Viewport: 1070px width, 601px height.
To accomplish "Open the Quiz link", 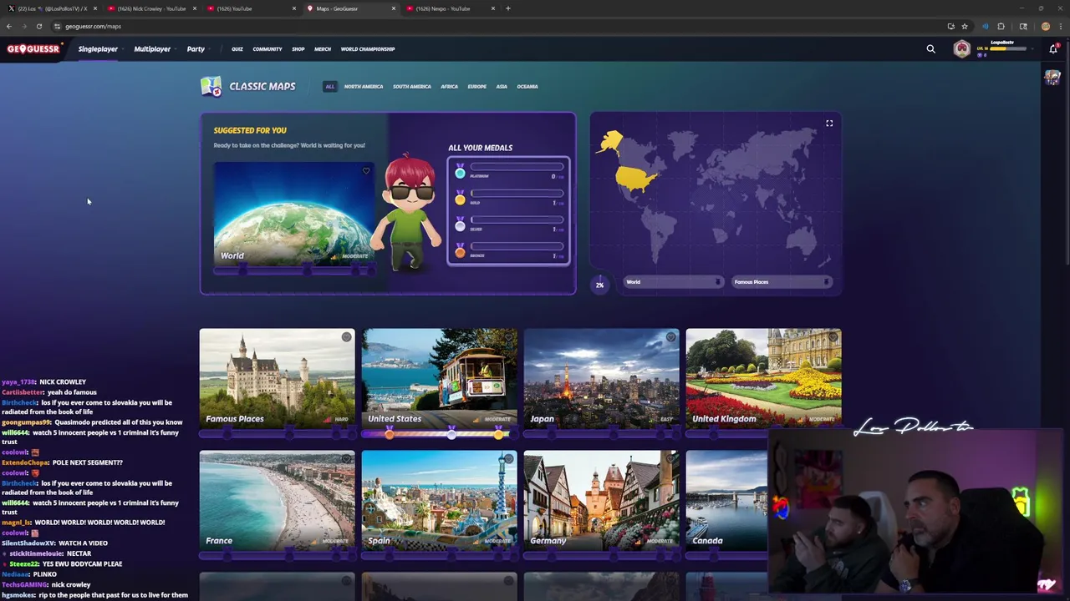I will (x=237, y=49).
